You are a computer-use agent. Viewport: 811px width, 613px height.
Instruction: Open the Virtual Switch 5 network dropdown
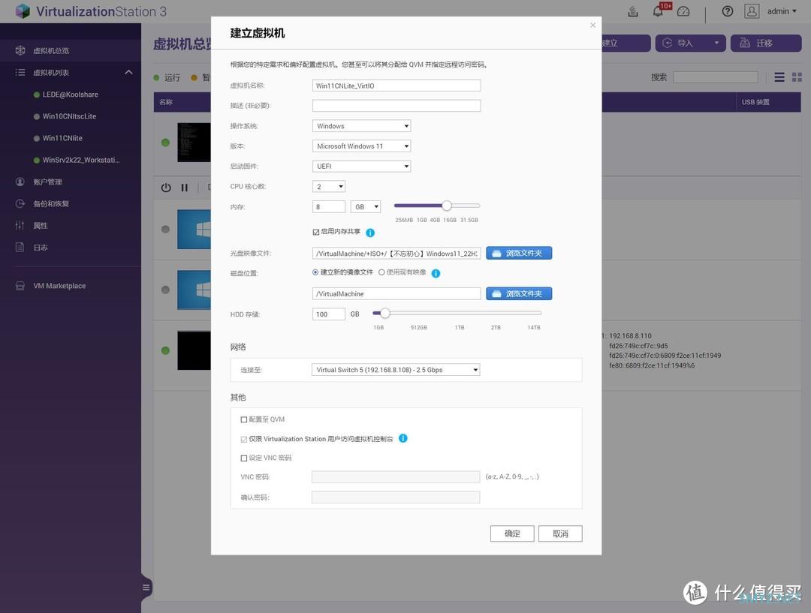396,370
